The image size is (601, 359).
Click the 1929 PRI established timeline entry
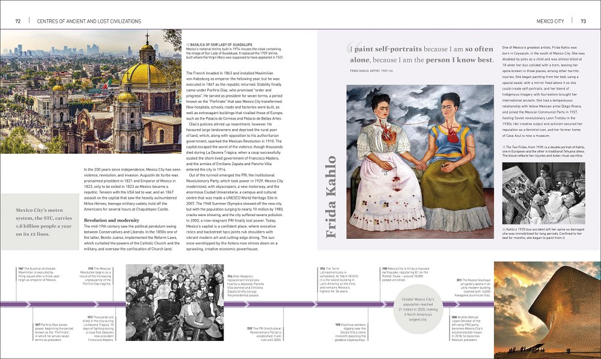pyautogui.click(x=264, y=334)
